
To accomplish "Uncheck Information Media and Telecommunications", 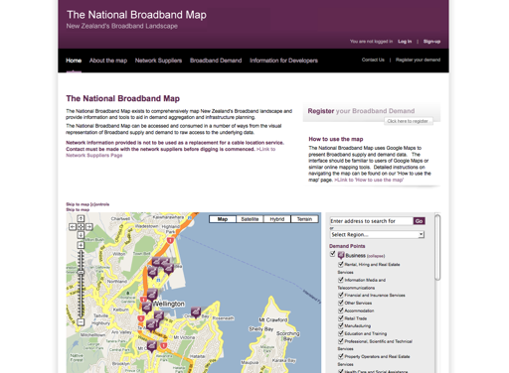I will [341, 280].
